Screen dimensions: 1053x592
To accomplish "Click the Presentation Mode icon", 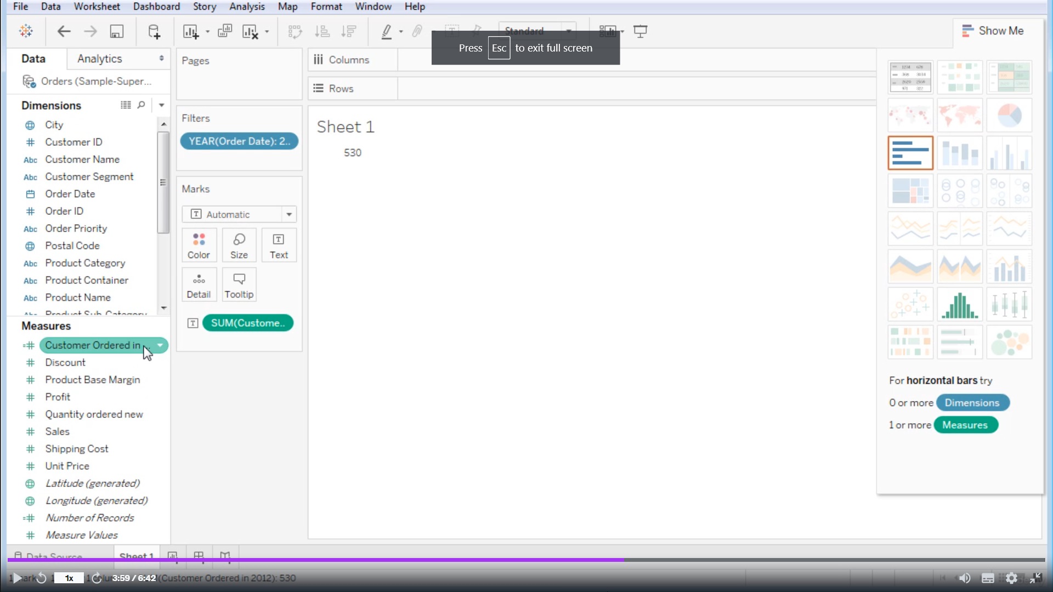I will pyautogui.click(x=640, y=31).
